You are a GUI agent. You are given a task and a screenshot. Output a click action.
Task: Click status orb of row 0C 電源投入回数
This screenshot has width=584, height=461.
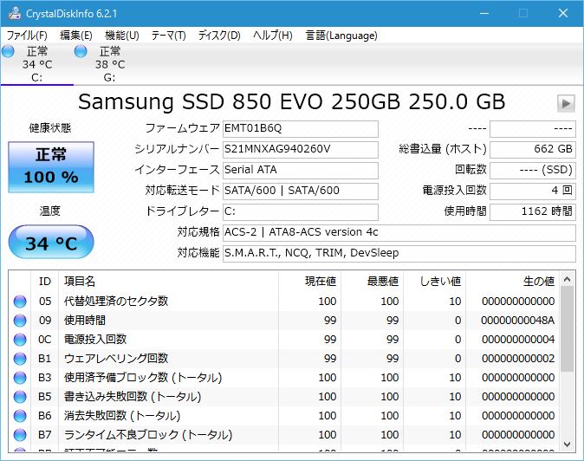coord(20,339)
